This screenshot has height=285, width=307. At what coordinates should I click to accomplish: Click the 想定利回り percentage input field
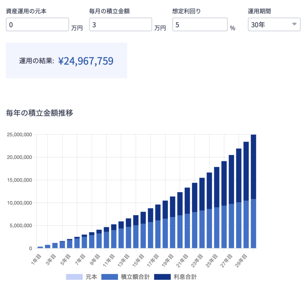click(200, 25)
